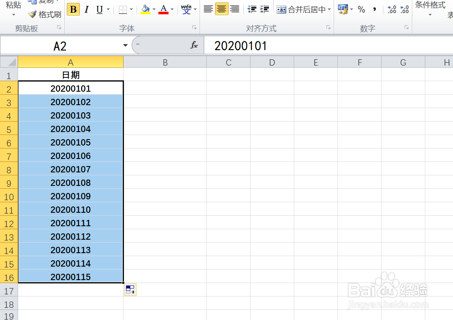Select row 10 header
The height and width of the screenshot is (320, 453).
tap(9, 196)
